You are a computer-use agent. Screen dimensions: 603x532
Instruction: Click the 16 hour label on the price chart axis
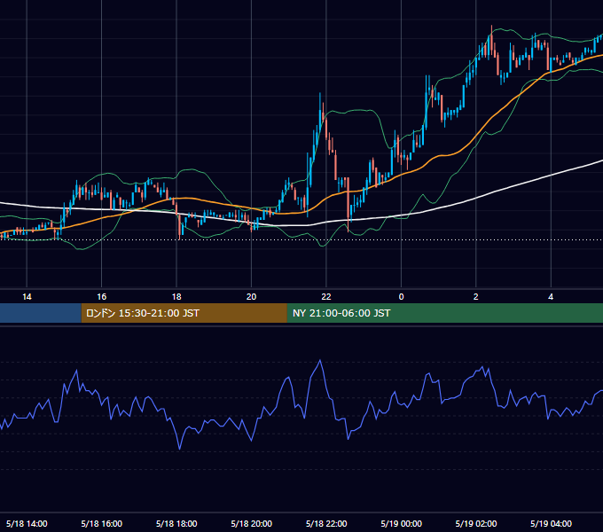pyautogui.click(x=101, y=297)
